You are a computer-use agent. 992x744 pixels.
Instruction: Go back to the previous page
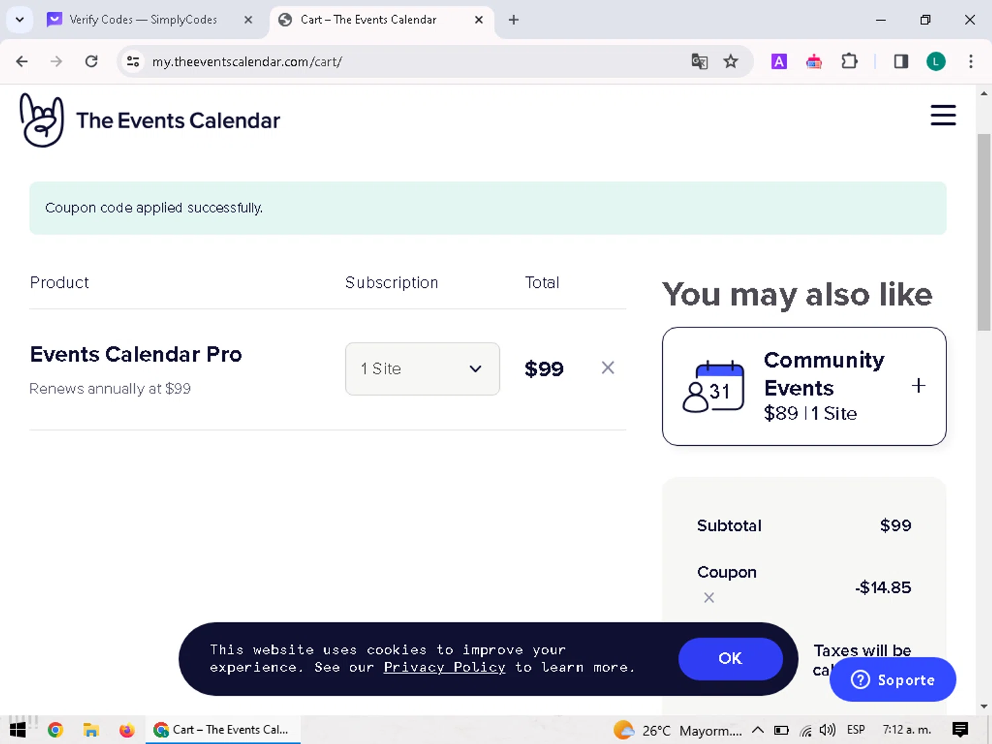coord(22,62)
